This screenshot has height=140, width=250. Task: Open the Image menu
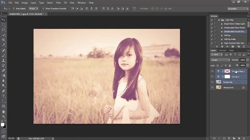[x=25, y=3]
